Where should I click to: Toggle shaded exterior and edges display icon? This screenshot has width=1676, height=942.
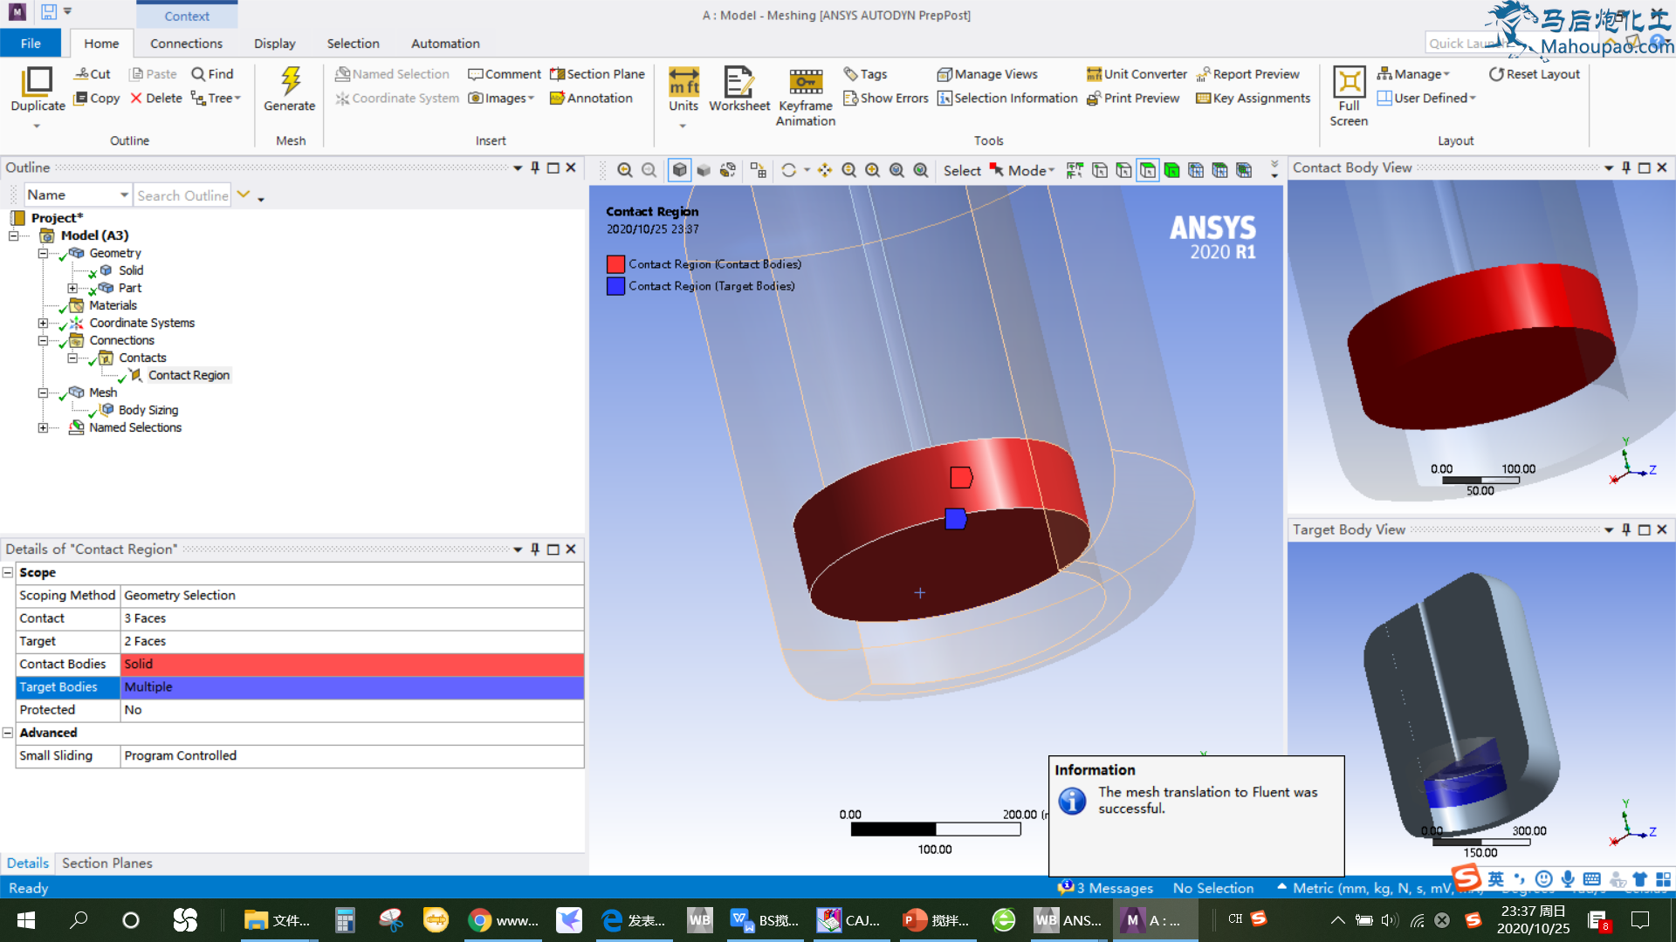click(x=679, y=170)
